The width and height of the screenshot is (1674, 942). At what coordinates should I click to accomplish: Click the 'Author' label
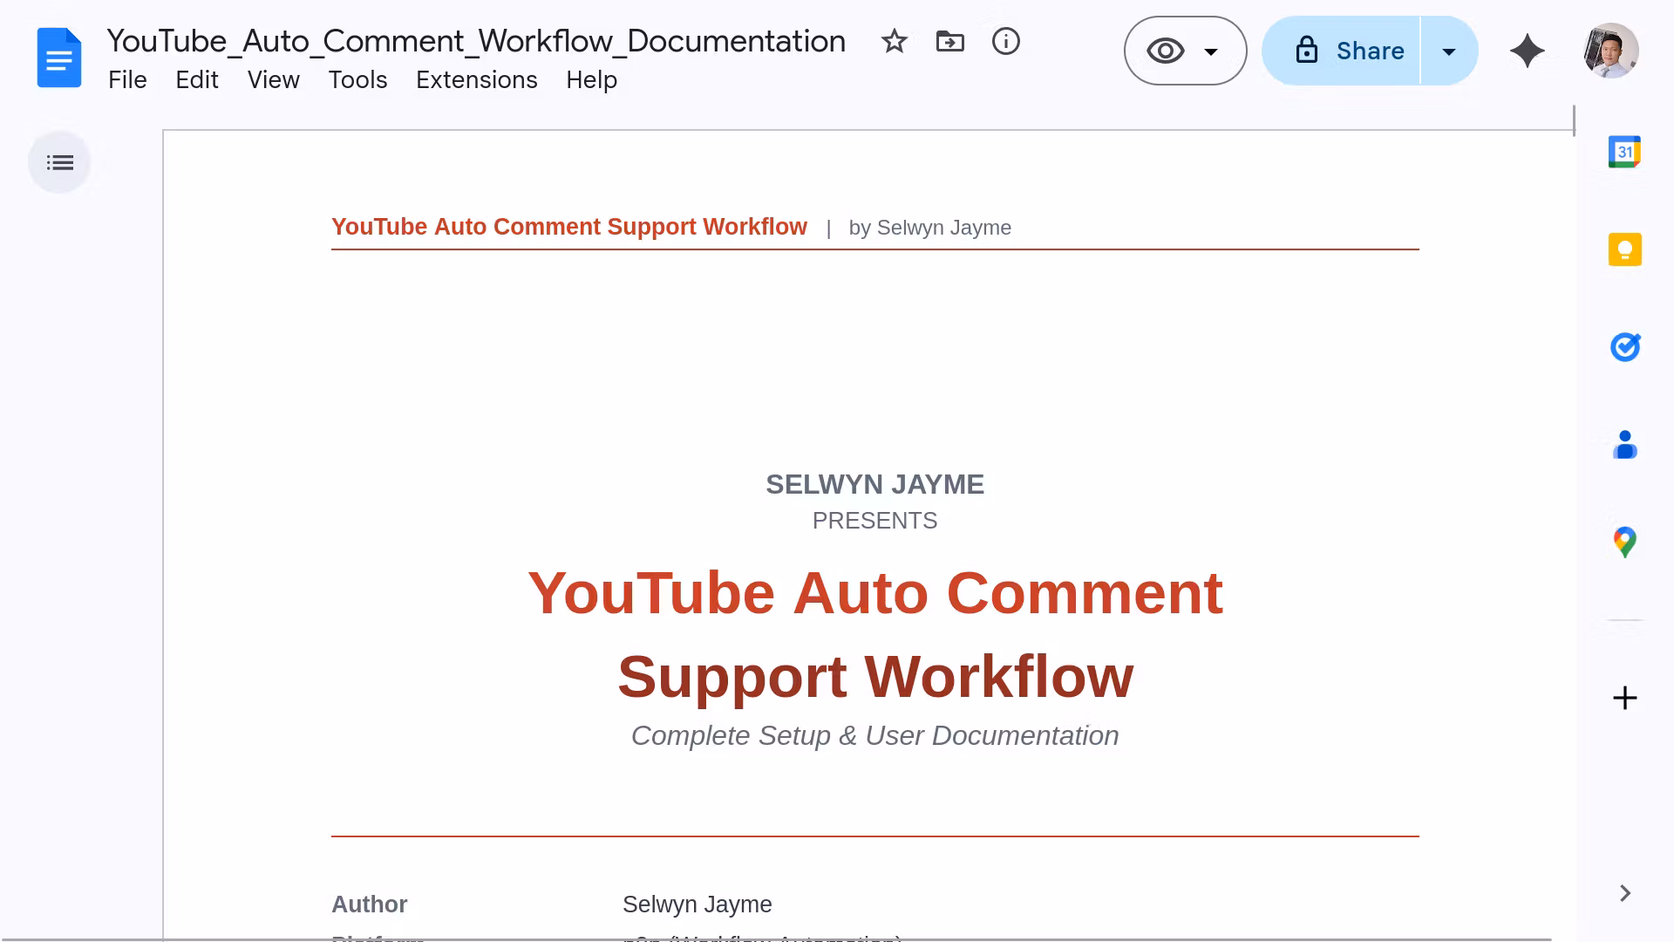point(370,904)
